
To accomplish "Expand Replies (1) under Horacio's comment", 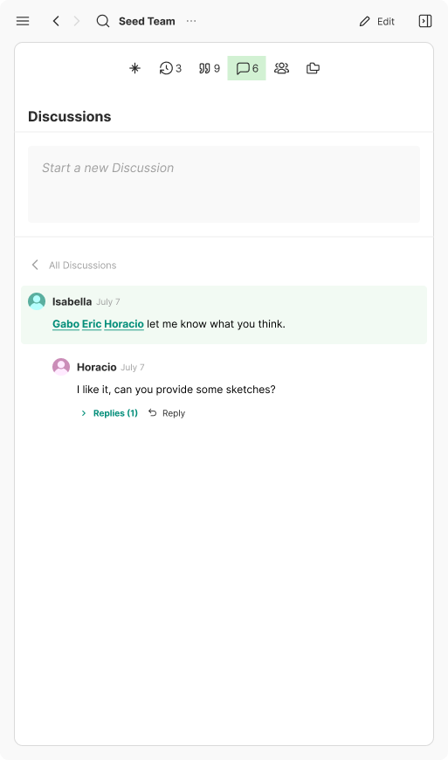I will 109,413.
